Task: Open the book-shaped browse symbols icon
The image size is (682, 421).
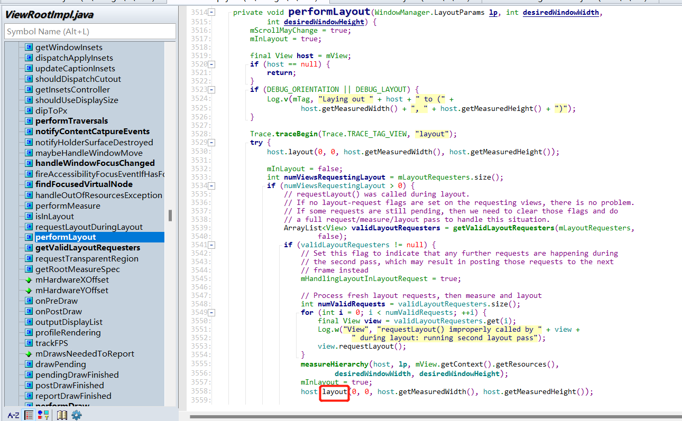Action: point(62,415)
